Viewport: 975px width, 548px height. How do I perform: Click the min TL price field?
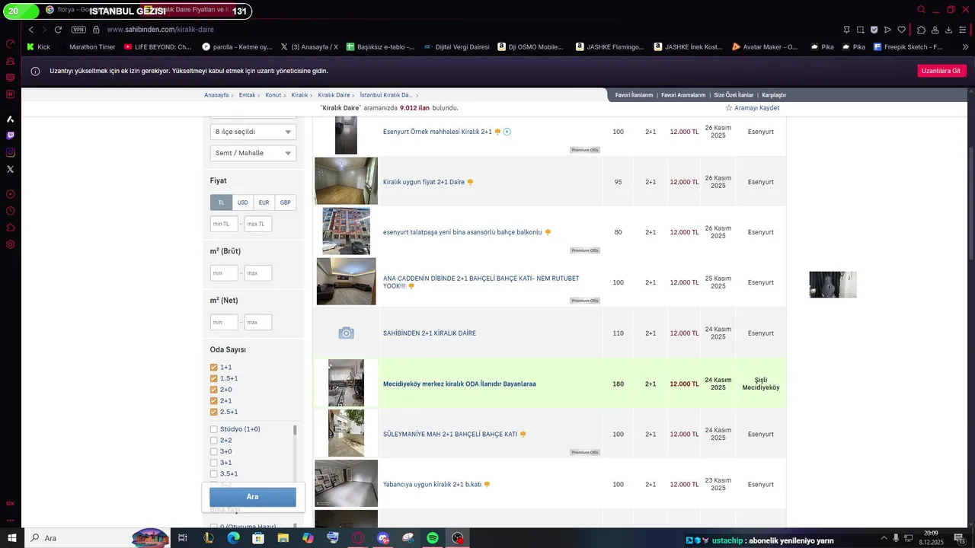point(224,224)
